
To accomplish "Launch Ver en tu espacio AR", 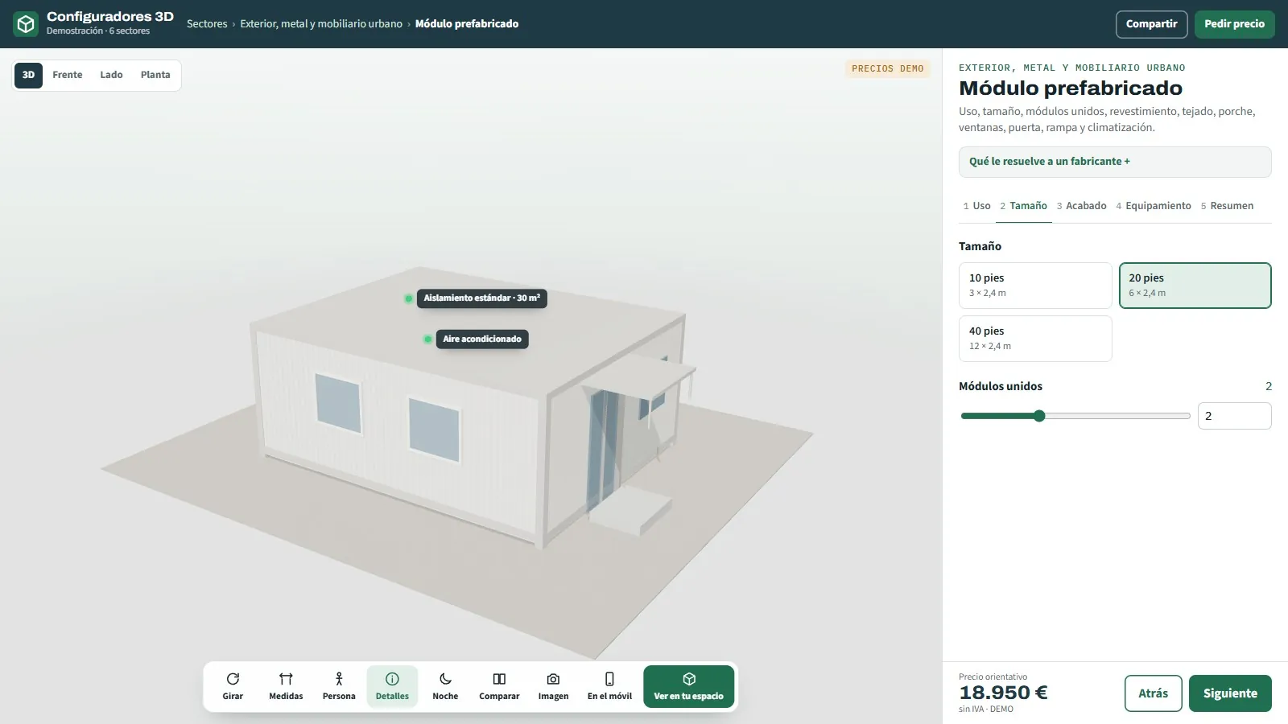I will [688, 686].
